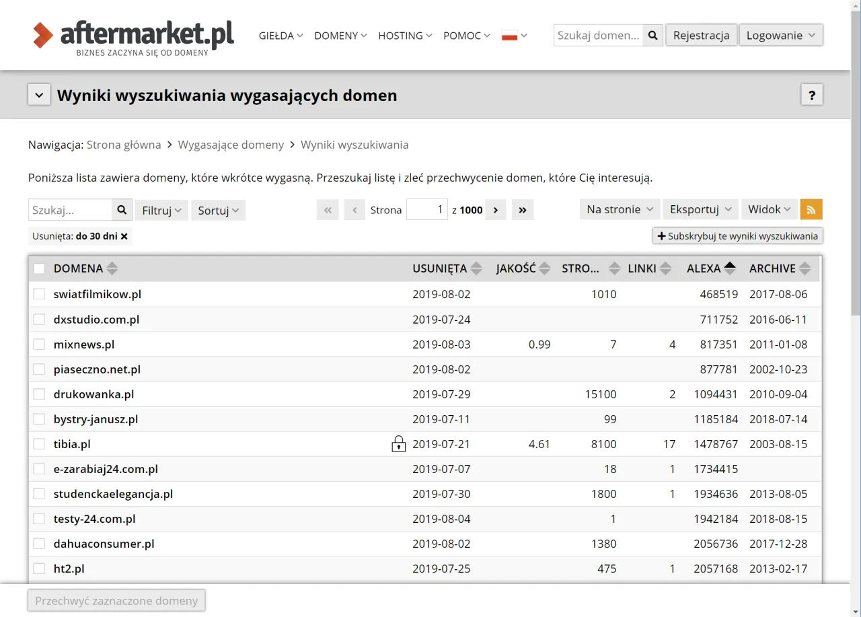Sort the list by the JAKOŚĆ column arrows
This screenshot has width=861, height=617.
[544, 268]
